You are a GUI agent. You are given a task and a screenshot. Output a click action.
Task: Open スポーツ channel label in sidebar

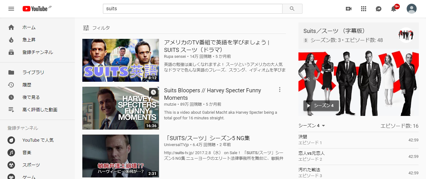point(31,165)
